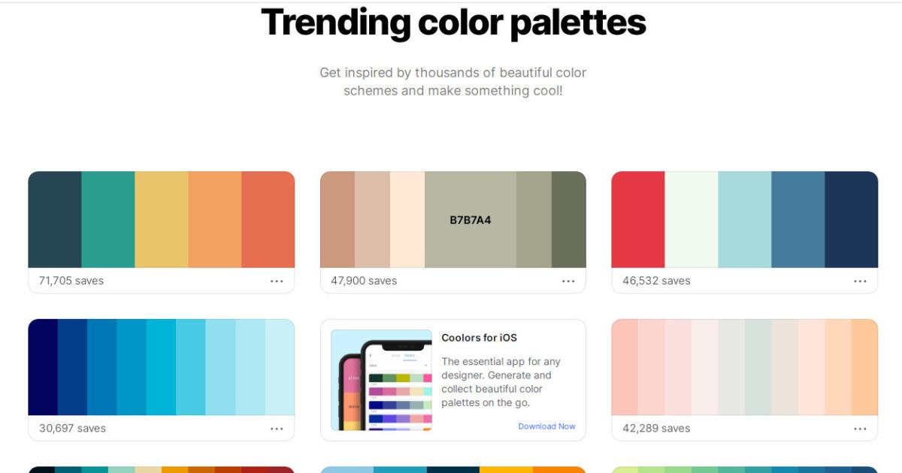
Task: Pick the red swatch in third palette
Action: (638, 220)
